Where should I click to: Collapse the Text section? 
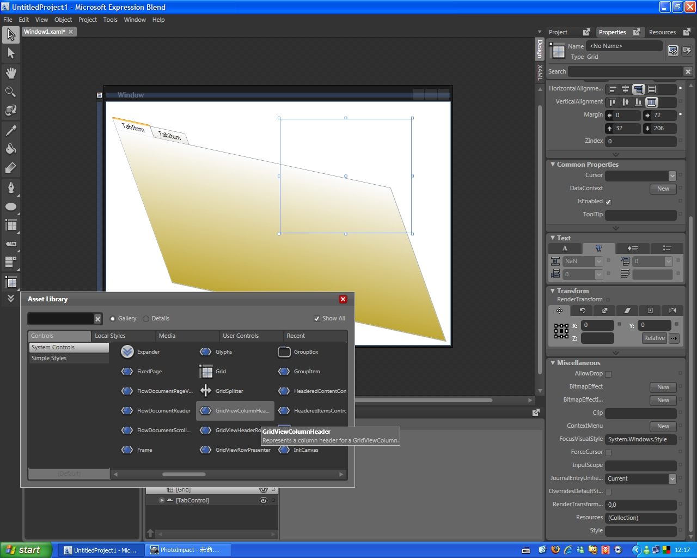pos(553,238)
